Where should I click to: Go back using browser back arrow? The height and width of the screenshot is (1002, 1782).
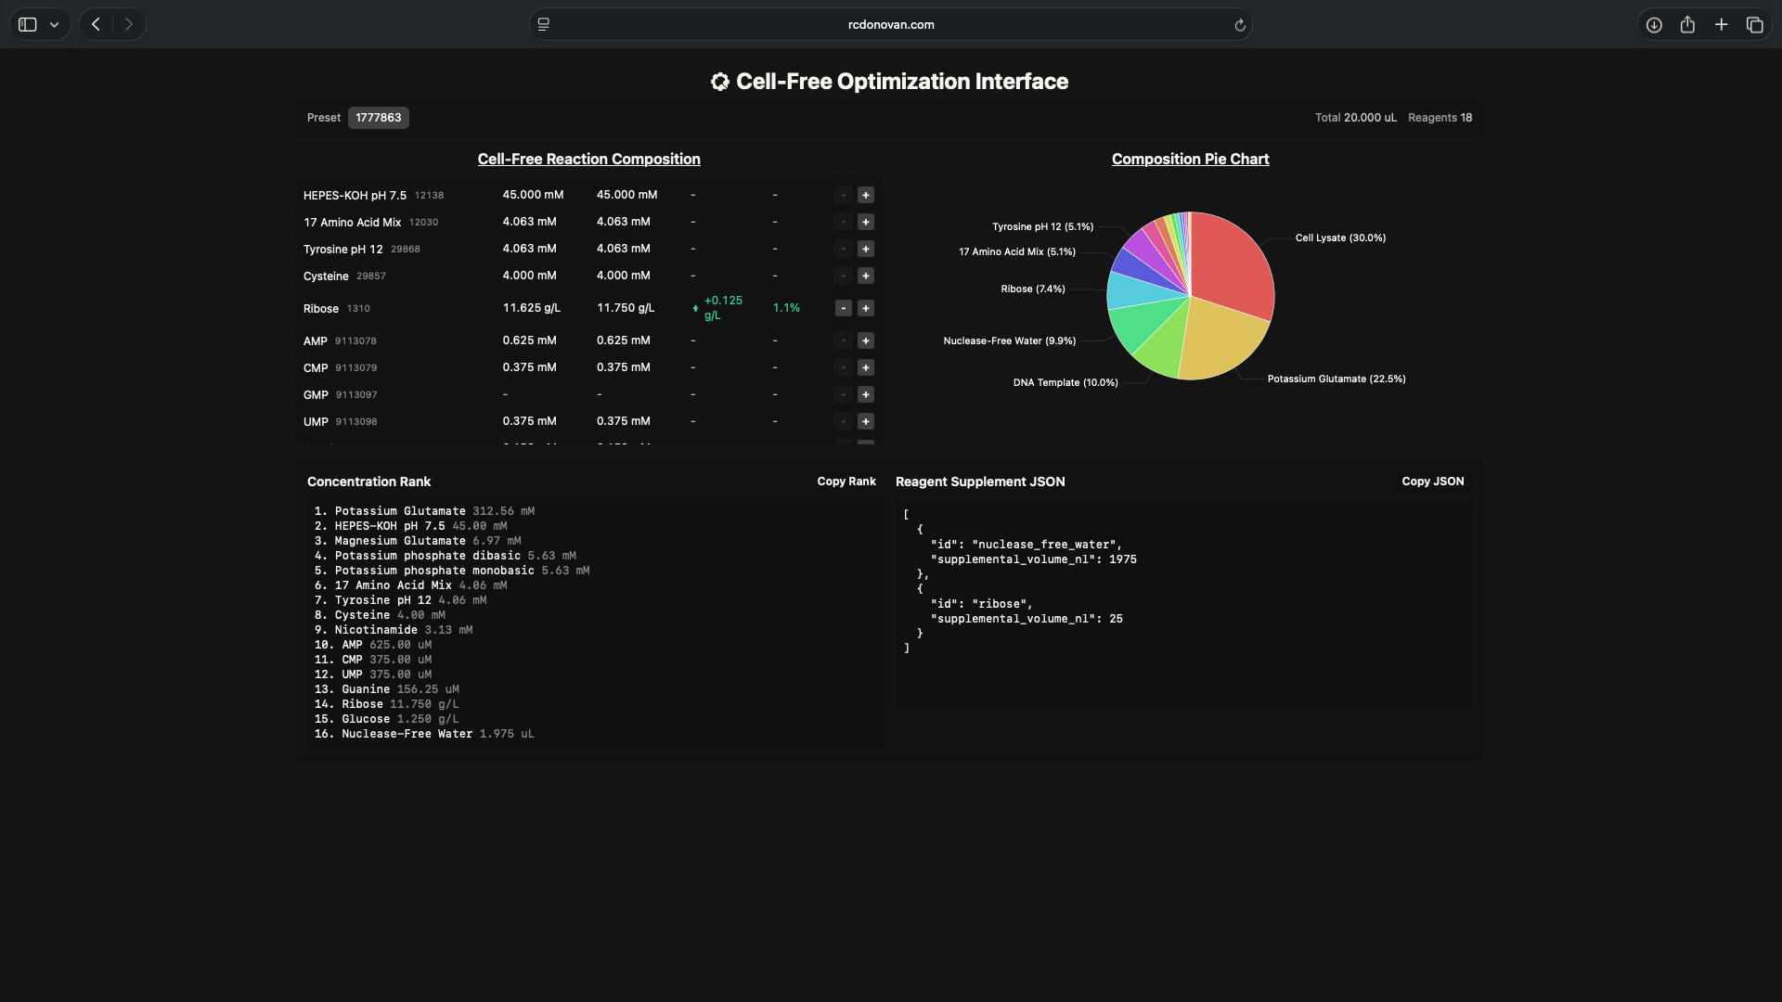click(x=96, y=25)
